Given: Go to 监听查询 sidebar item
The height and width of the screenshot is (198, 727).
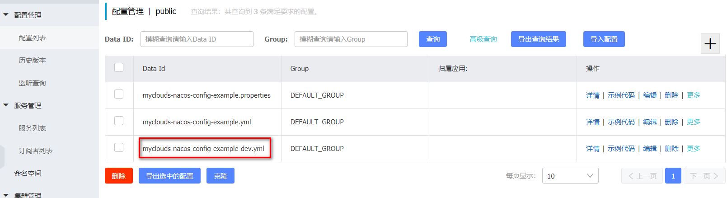Looking at the screenshot, I should 32,83.
